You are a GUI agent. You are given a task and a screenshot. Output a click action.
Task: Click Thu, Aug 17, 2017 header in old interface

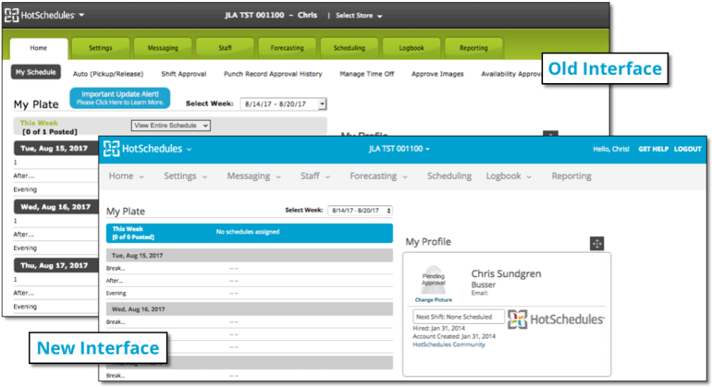pos(55,265)
